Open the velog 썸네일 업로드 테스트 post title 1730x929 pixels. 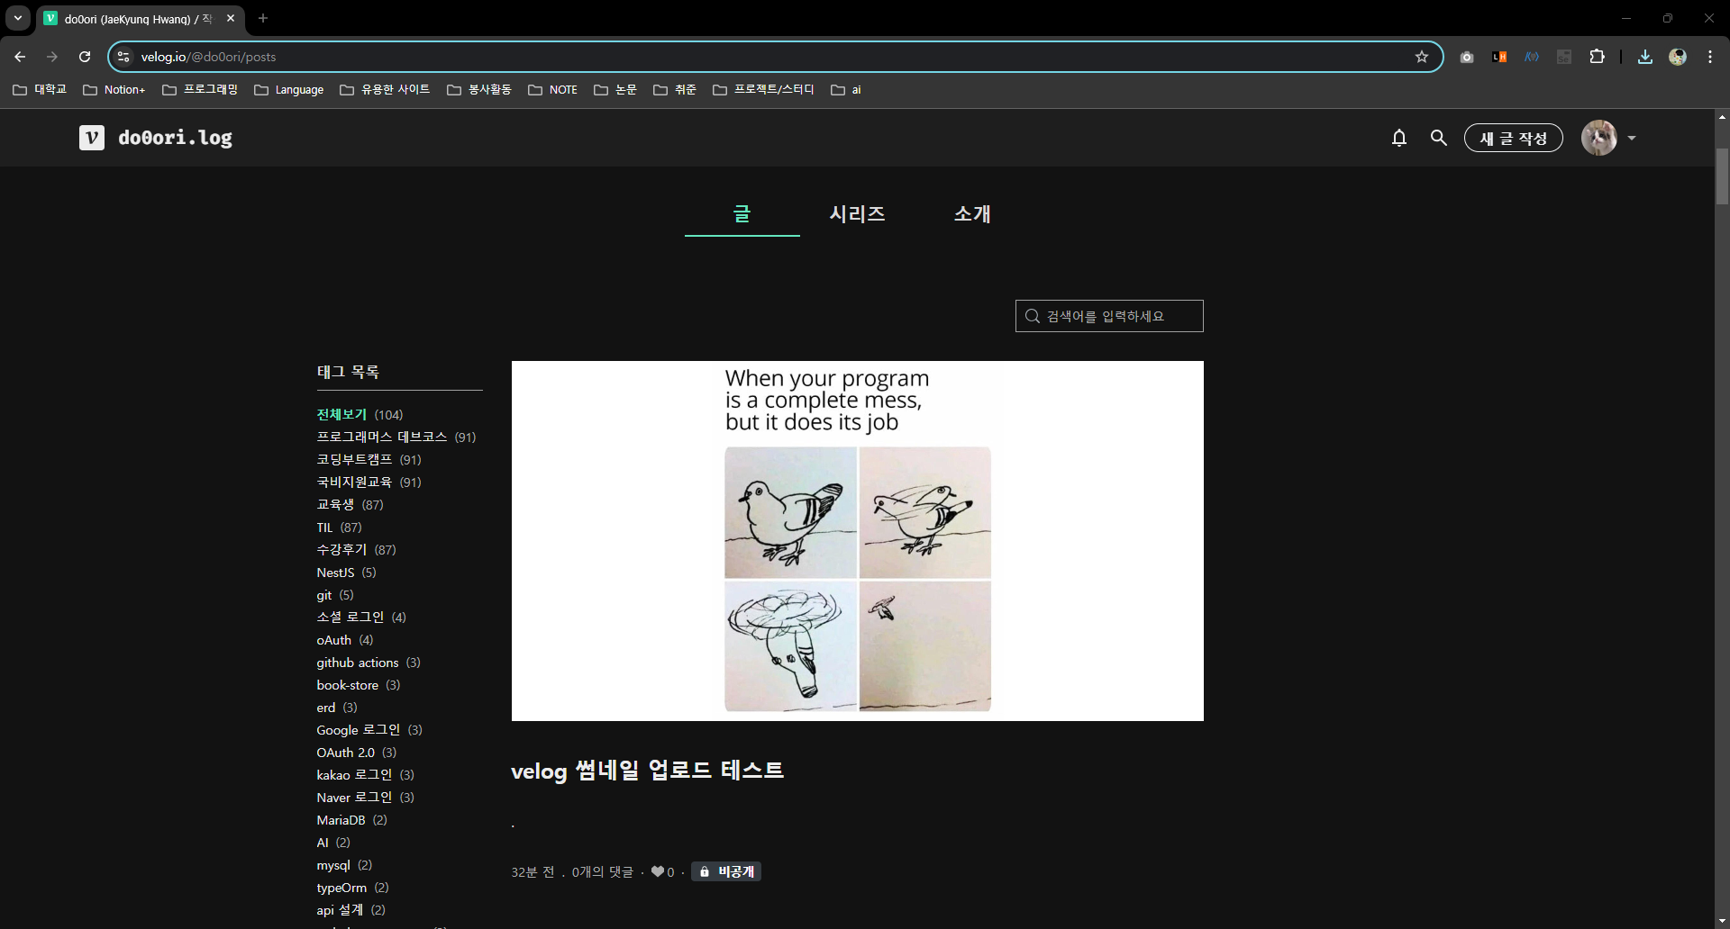(x=647, y=771)
